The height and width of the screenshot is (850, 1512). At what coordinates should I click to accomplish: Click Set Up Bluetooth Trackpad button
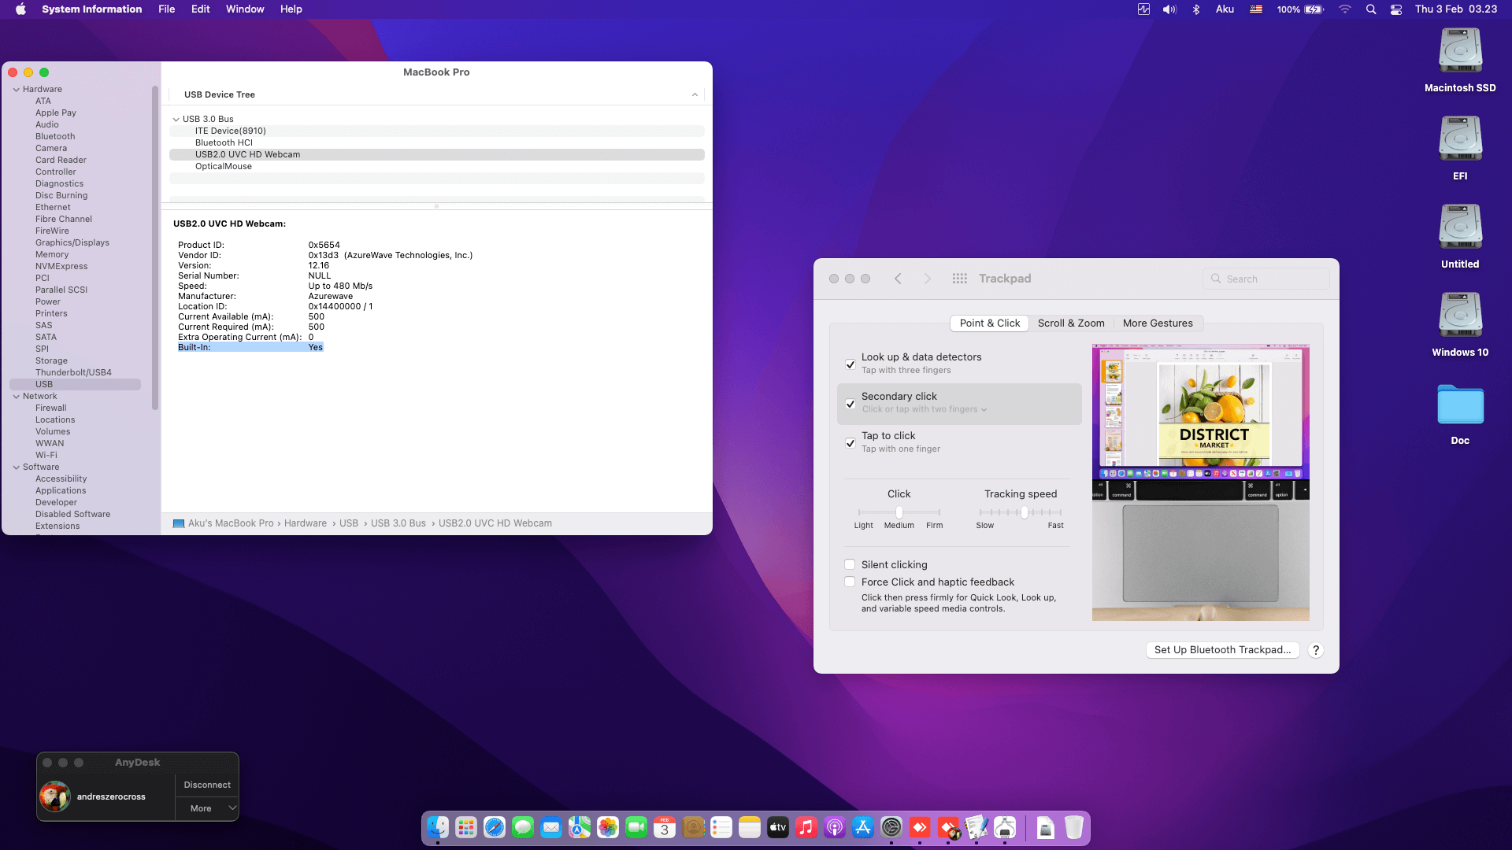click(1222, 649)
